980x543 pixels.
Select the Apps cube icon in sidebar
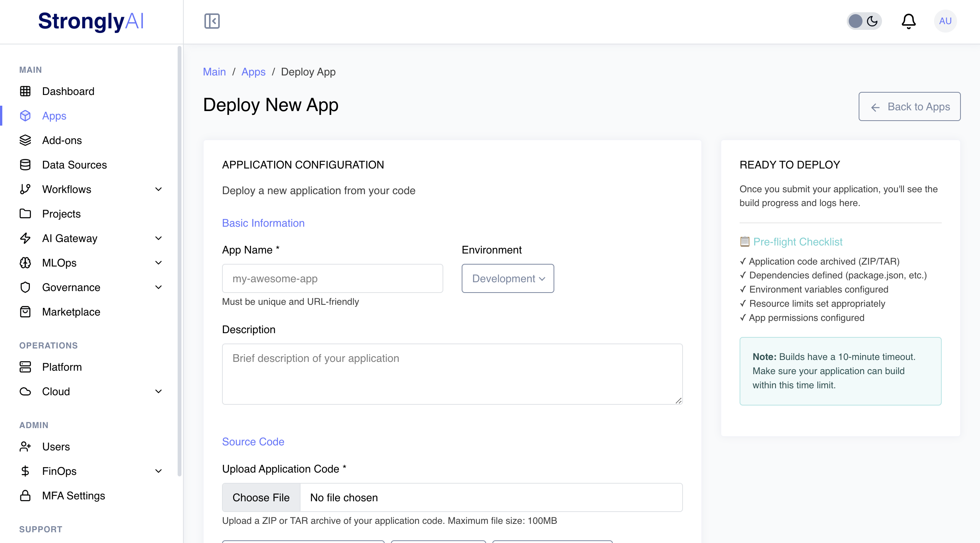[x=25, y=116]
